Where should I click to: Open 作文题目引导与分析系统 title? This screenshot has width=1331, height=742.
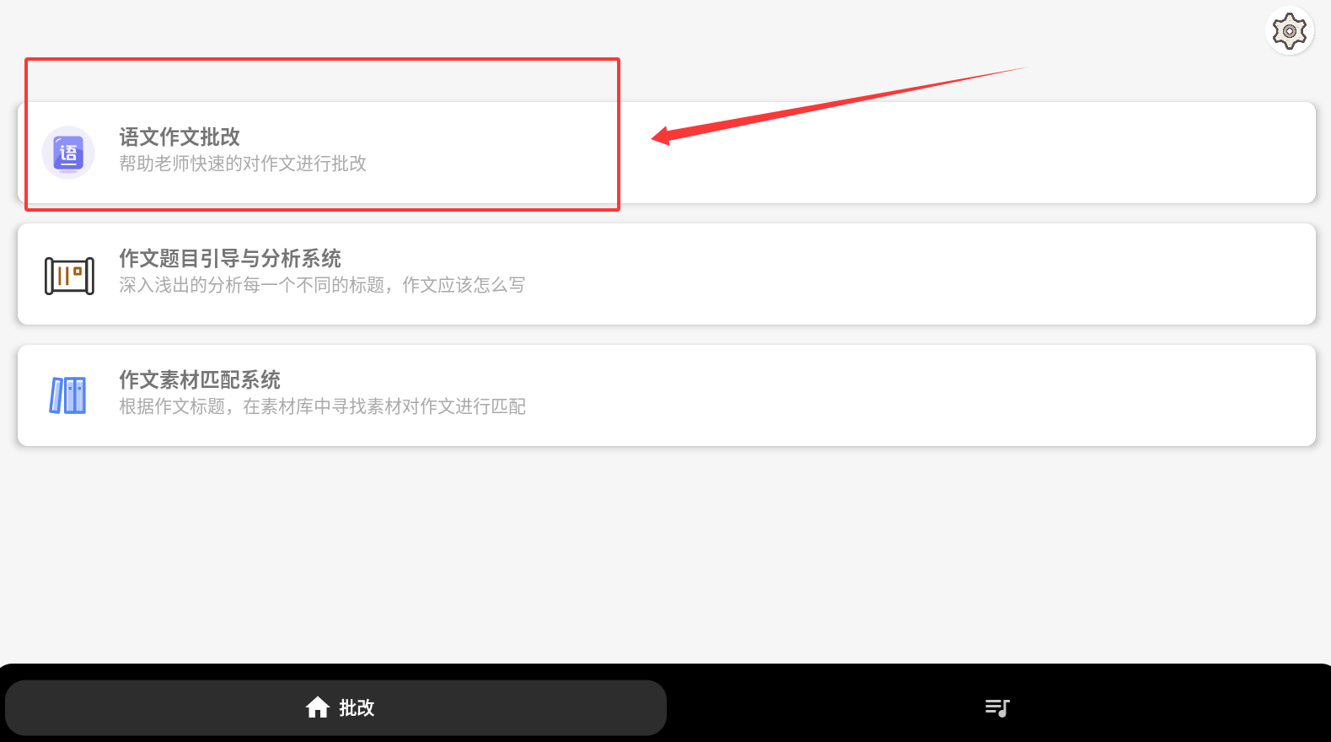click(x=230, y=258)
